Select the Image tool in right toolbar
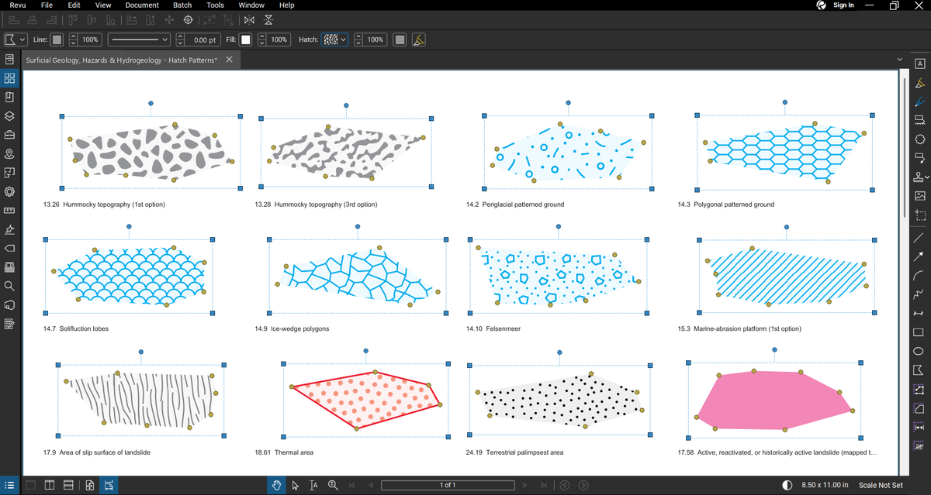Screen dimensions: 931x495 919,196
